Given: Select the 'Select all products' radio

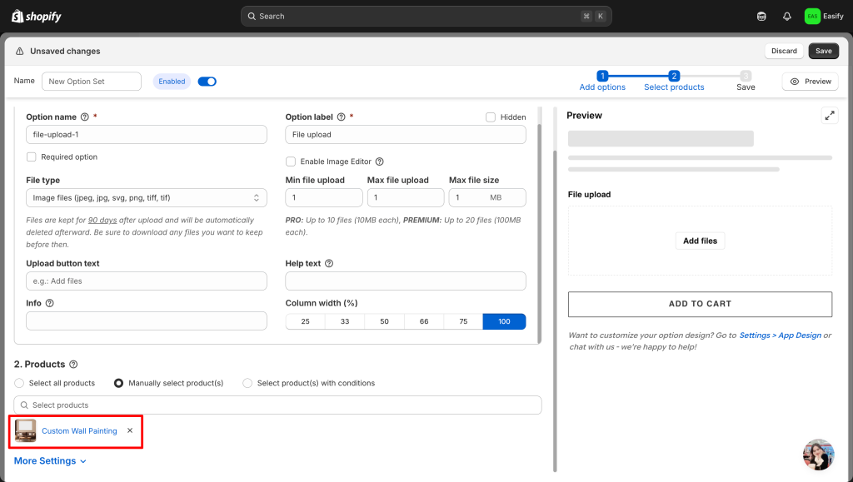Looking at the screenshot, I should [x=20, y=383].
